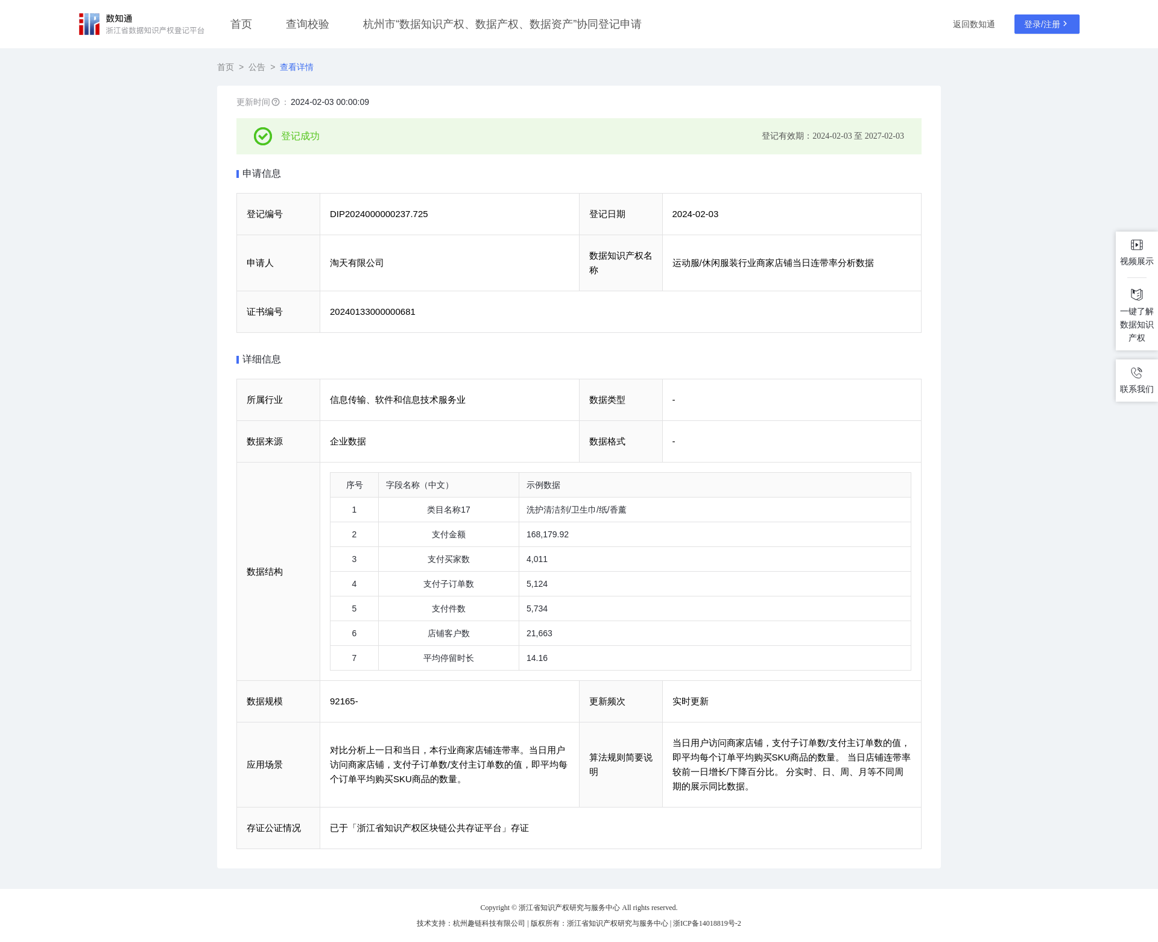Select certificate number 20240133000000681
Screen dimensions: 1158x942
(373, 312)
